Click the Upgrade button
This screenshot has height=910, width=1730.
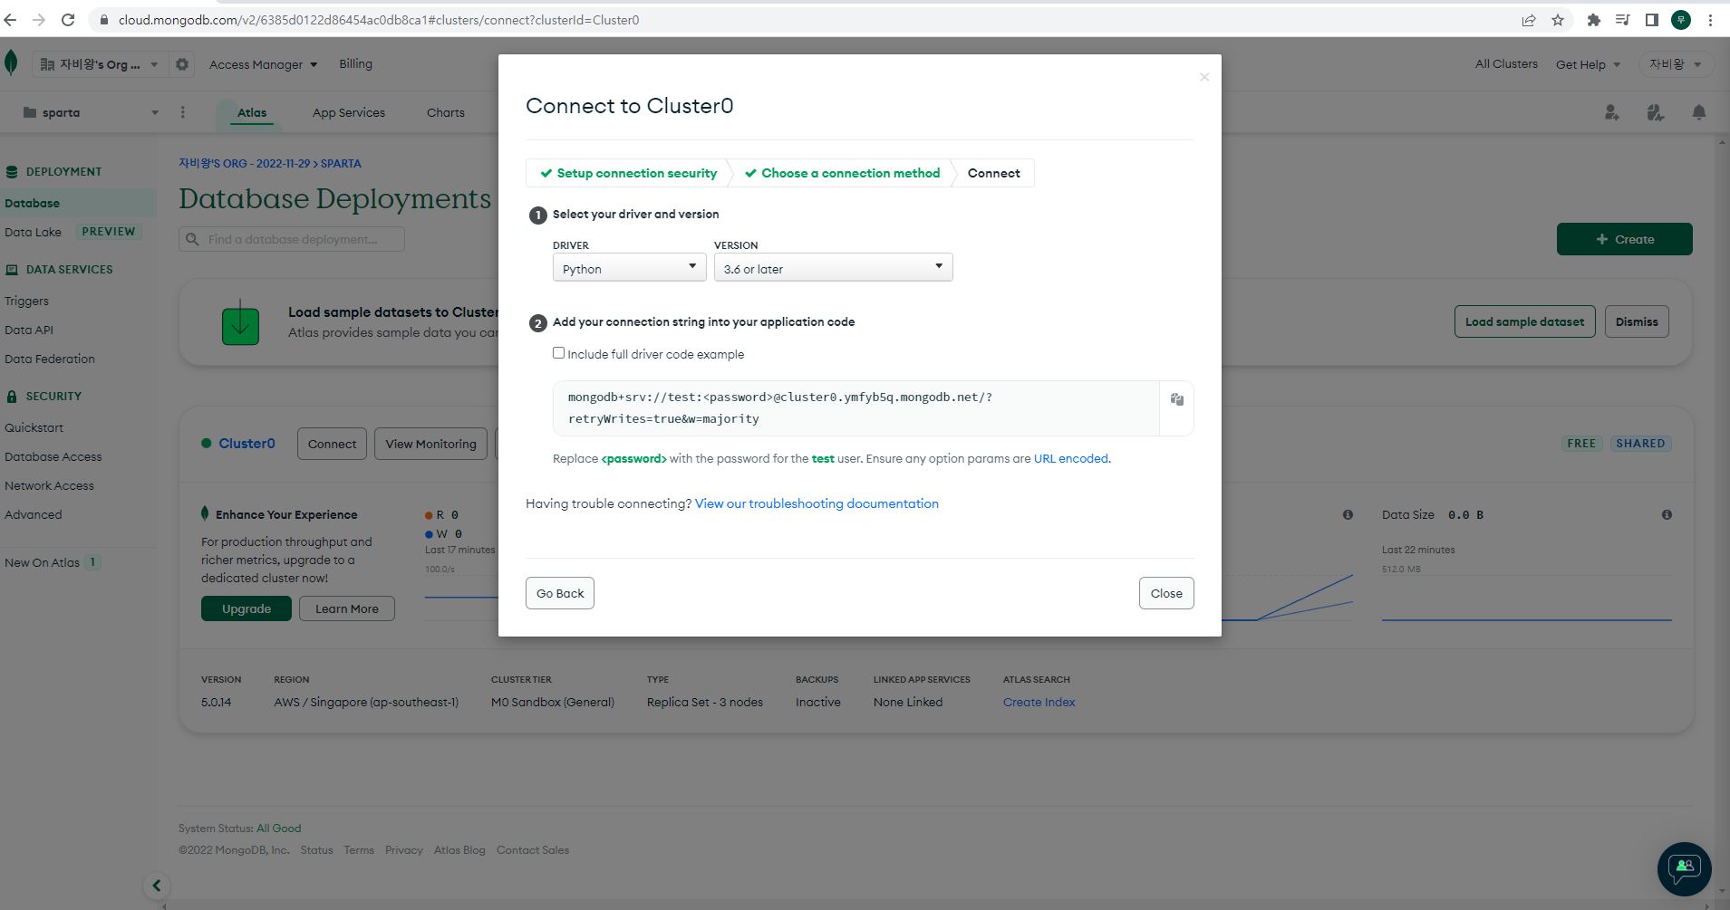pyautogui.click(x=246, y=608)
